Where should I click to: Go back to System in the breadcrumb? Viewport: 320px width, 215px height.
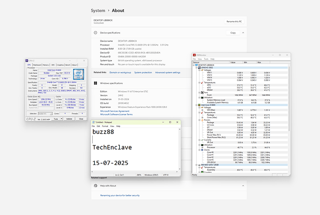(x=98, y=10)
